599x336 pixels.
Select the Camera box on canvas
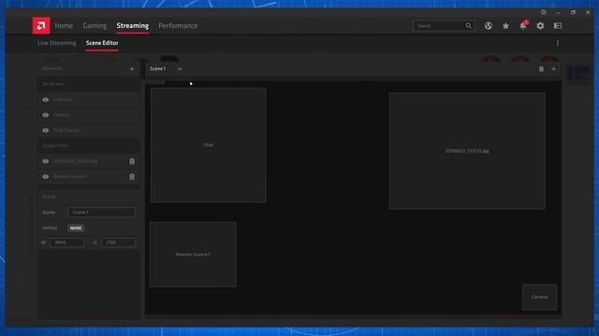coord(539,297)
